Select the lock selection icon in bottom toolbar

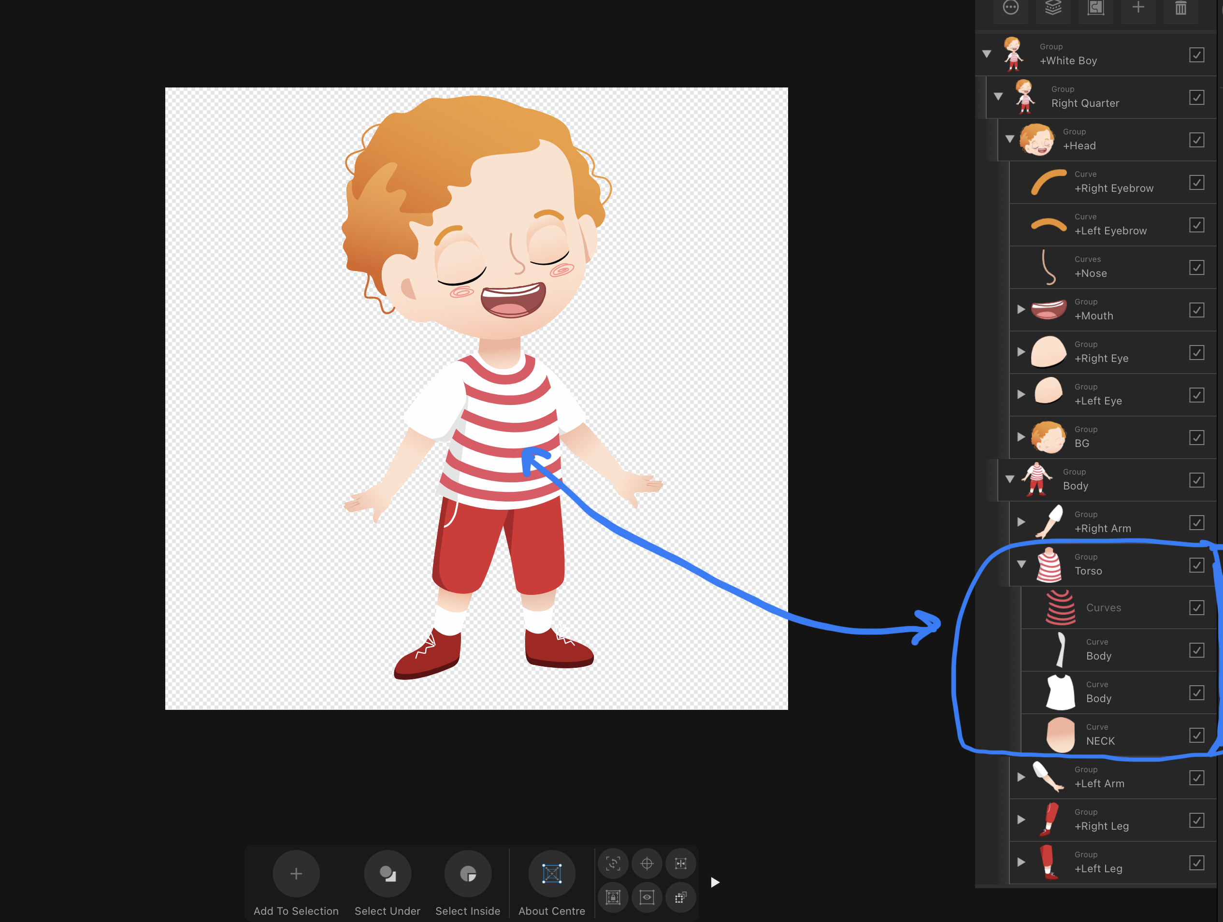point(613,897)
